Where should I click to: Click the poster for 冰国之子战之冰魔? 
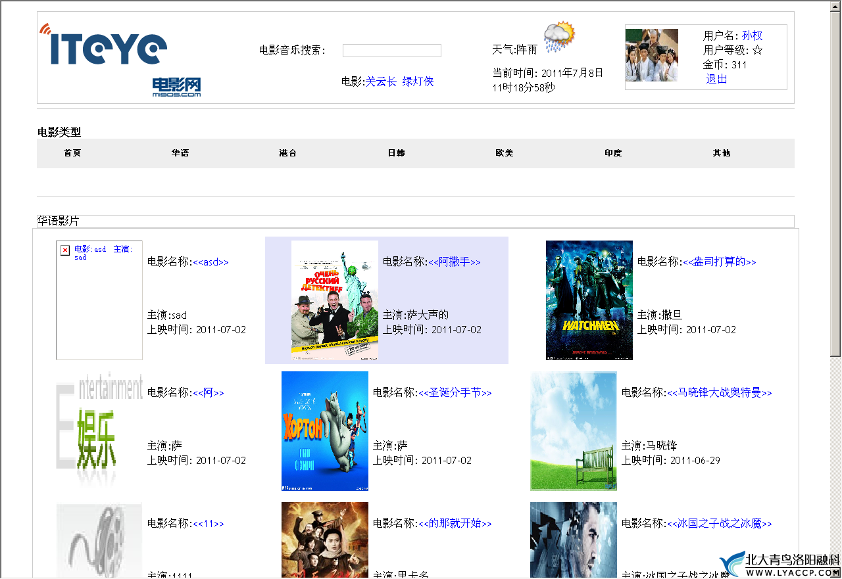pos(574,540)
